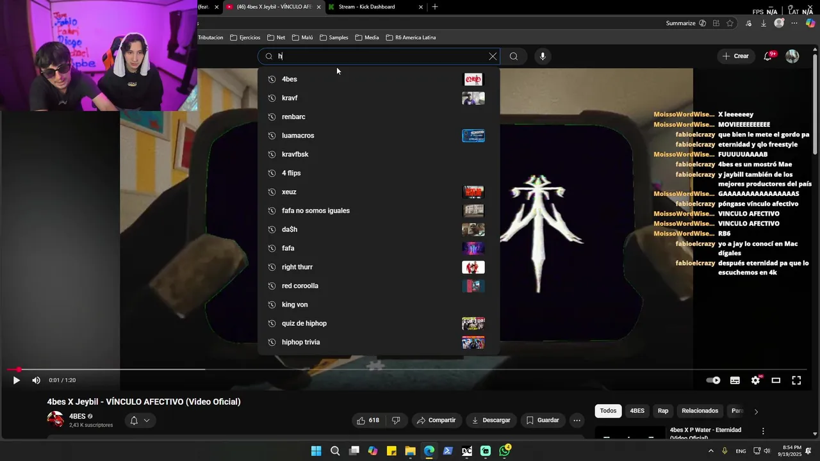Click the Crear button

(735, 56)
